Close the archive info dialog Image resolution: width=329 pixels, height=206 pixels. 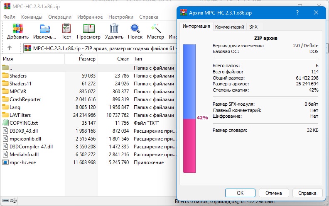point(316,12)
